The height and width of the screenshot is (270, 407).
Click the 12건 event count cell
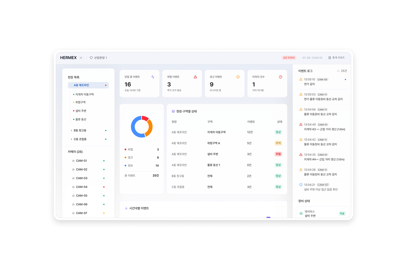pyautogui.click(x=250, y=132)
